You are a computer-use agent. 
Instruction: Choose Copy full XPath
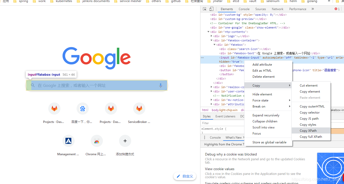point(311,137)
